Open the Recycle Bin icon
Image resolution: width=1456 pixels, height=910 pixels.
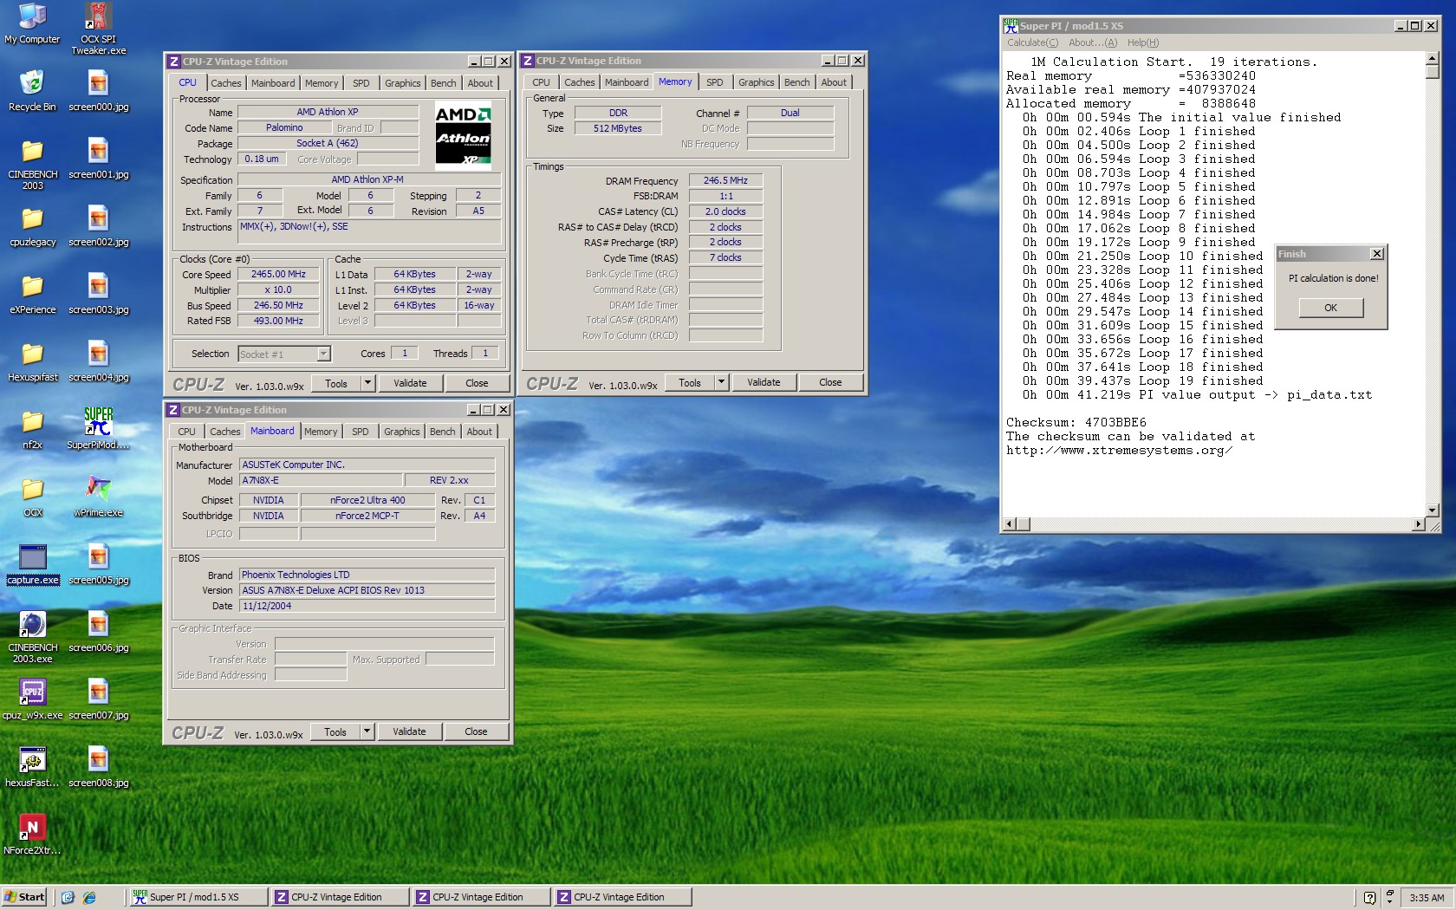pyautogui.click(x=32, y=91)
